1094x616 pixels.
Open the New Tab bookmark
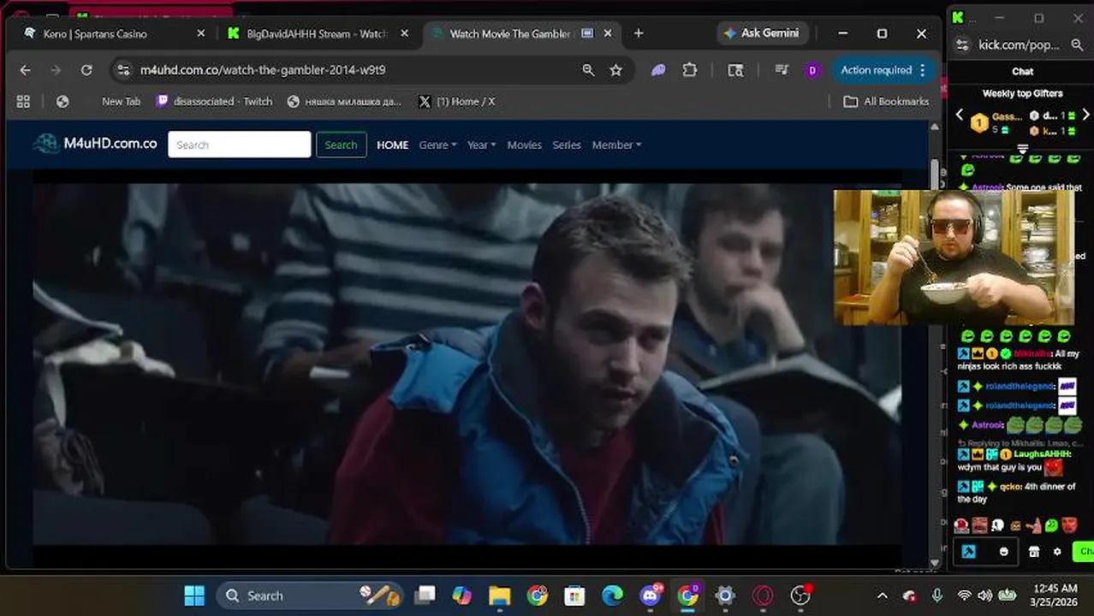click(x=121, y=102)
